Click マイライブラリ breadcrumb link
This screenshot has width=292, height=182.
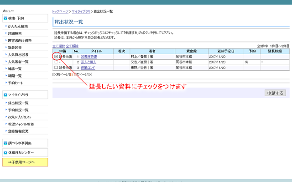[x=81, y=11]
